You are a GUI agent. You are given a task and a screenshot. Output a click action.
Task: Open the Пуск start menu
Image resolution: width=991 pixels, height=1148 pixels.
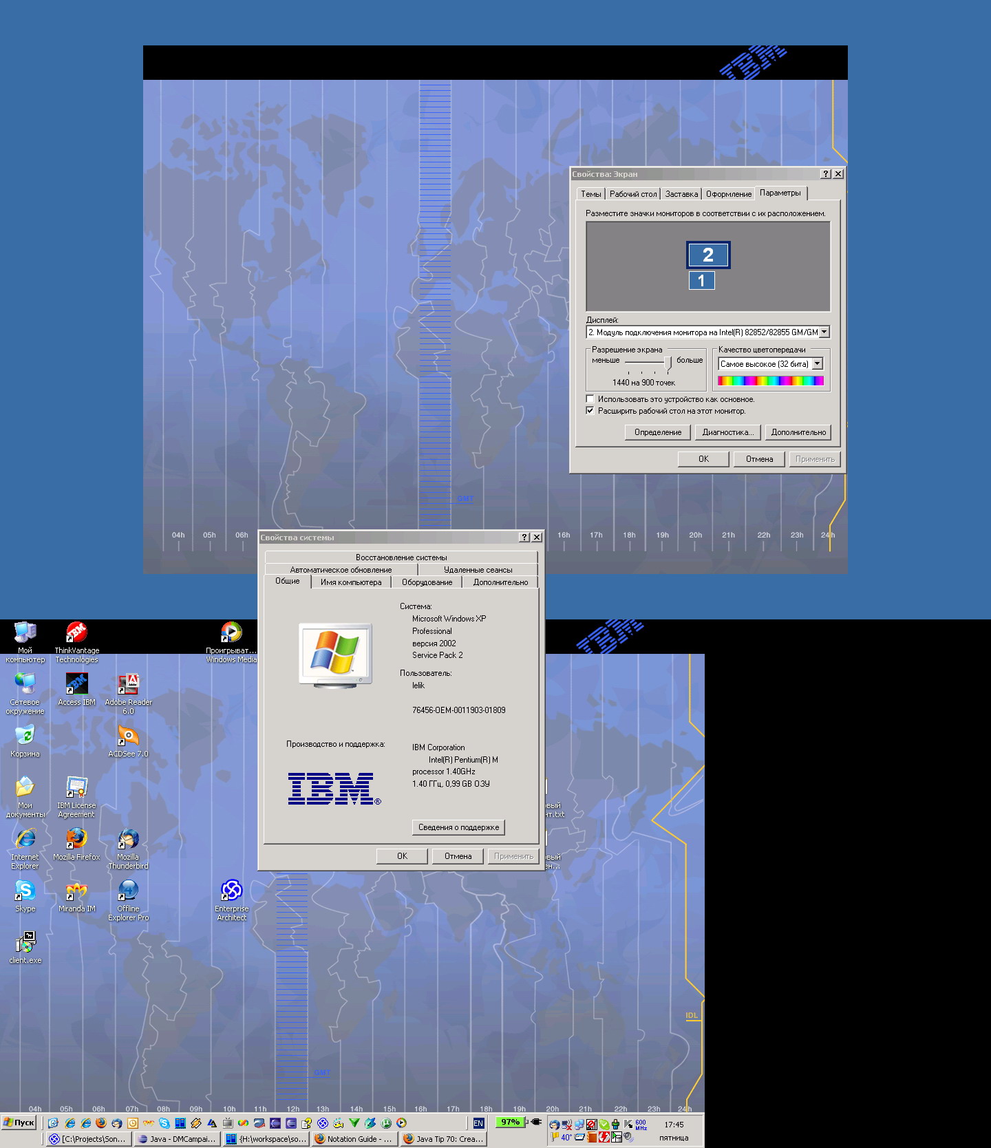[19, 1123]
